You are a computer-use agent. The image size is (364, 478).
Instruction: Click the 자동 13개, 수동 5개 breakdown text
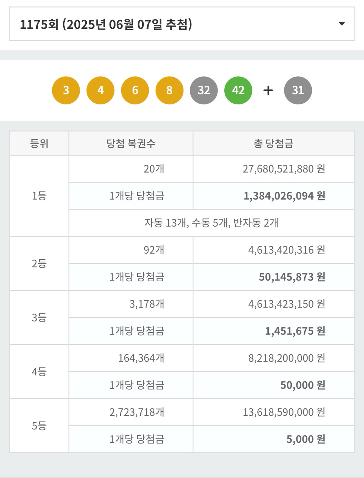coord(211,223)
